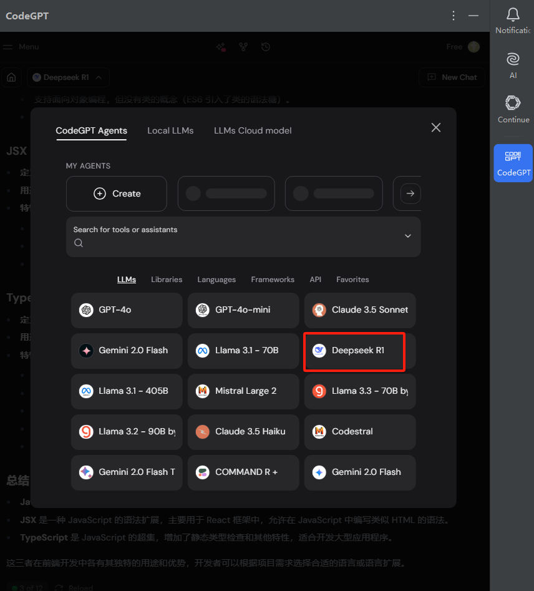Switch to LLMs Cloud model tab
Viewport: 534px width, 591px height.
(253, 131)
